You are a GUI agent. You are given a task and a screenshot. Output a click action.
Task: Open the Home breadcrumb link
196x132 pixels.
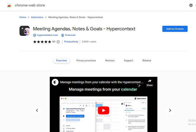click(23, 17)
